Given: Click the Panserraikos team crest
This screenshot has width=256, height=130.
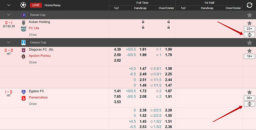Looking at the screenshot, I should (23, 98).
